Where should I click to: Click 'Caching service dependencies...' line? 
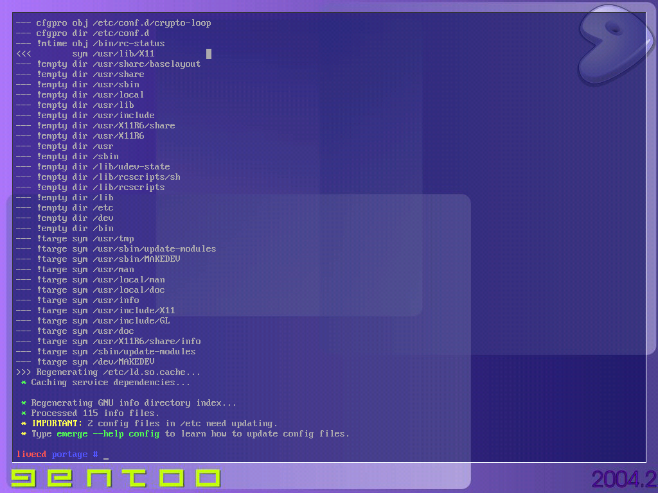[x=105, y=383]
